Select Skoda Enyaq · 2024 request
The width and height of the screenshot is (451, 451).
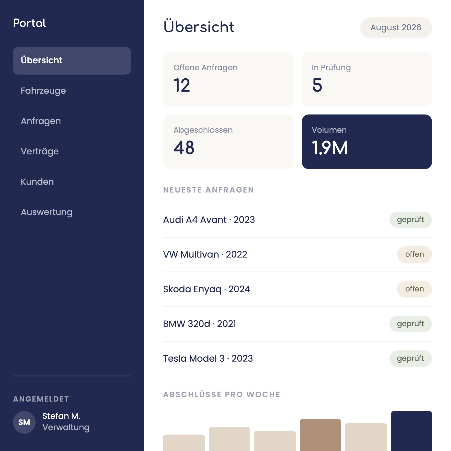point(297,289)
